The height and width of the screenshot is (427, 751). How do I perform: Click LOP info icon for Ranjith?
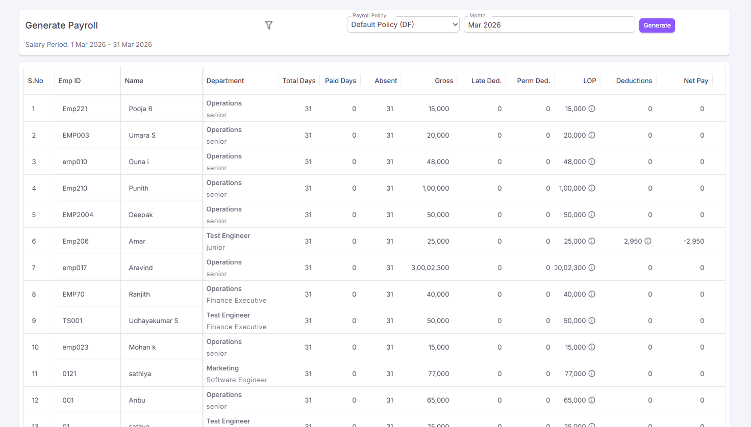592,294
